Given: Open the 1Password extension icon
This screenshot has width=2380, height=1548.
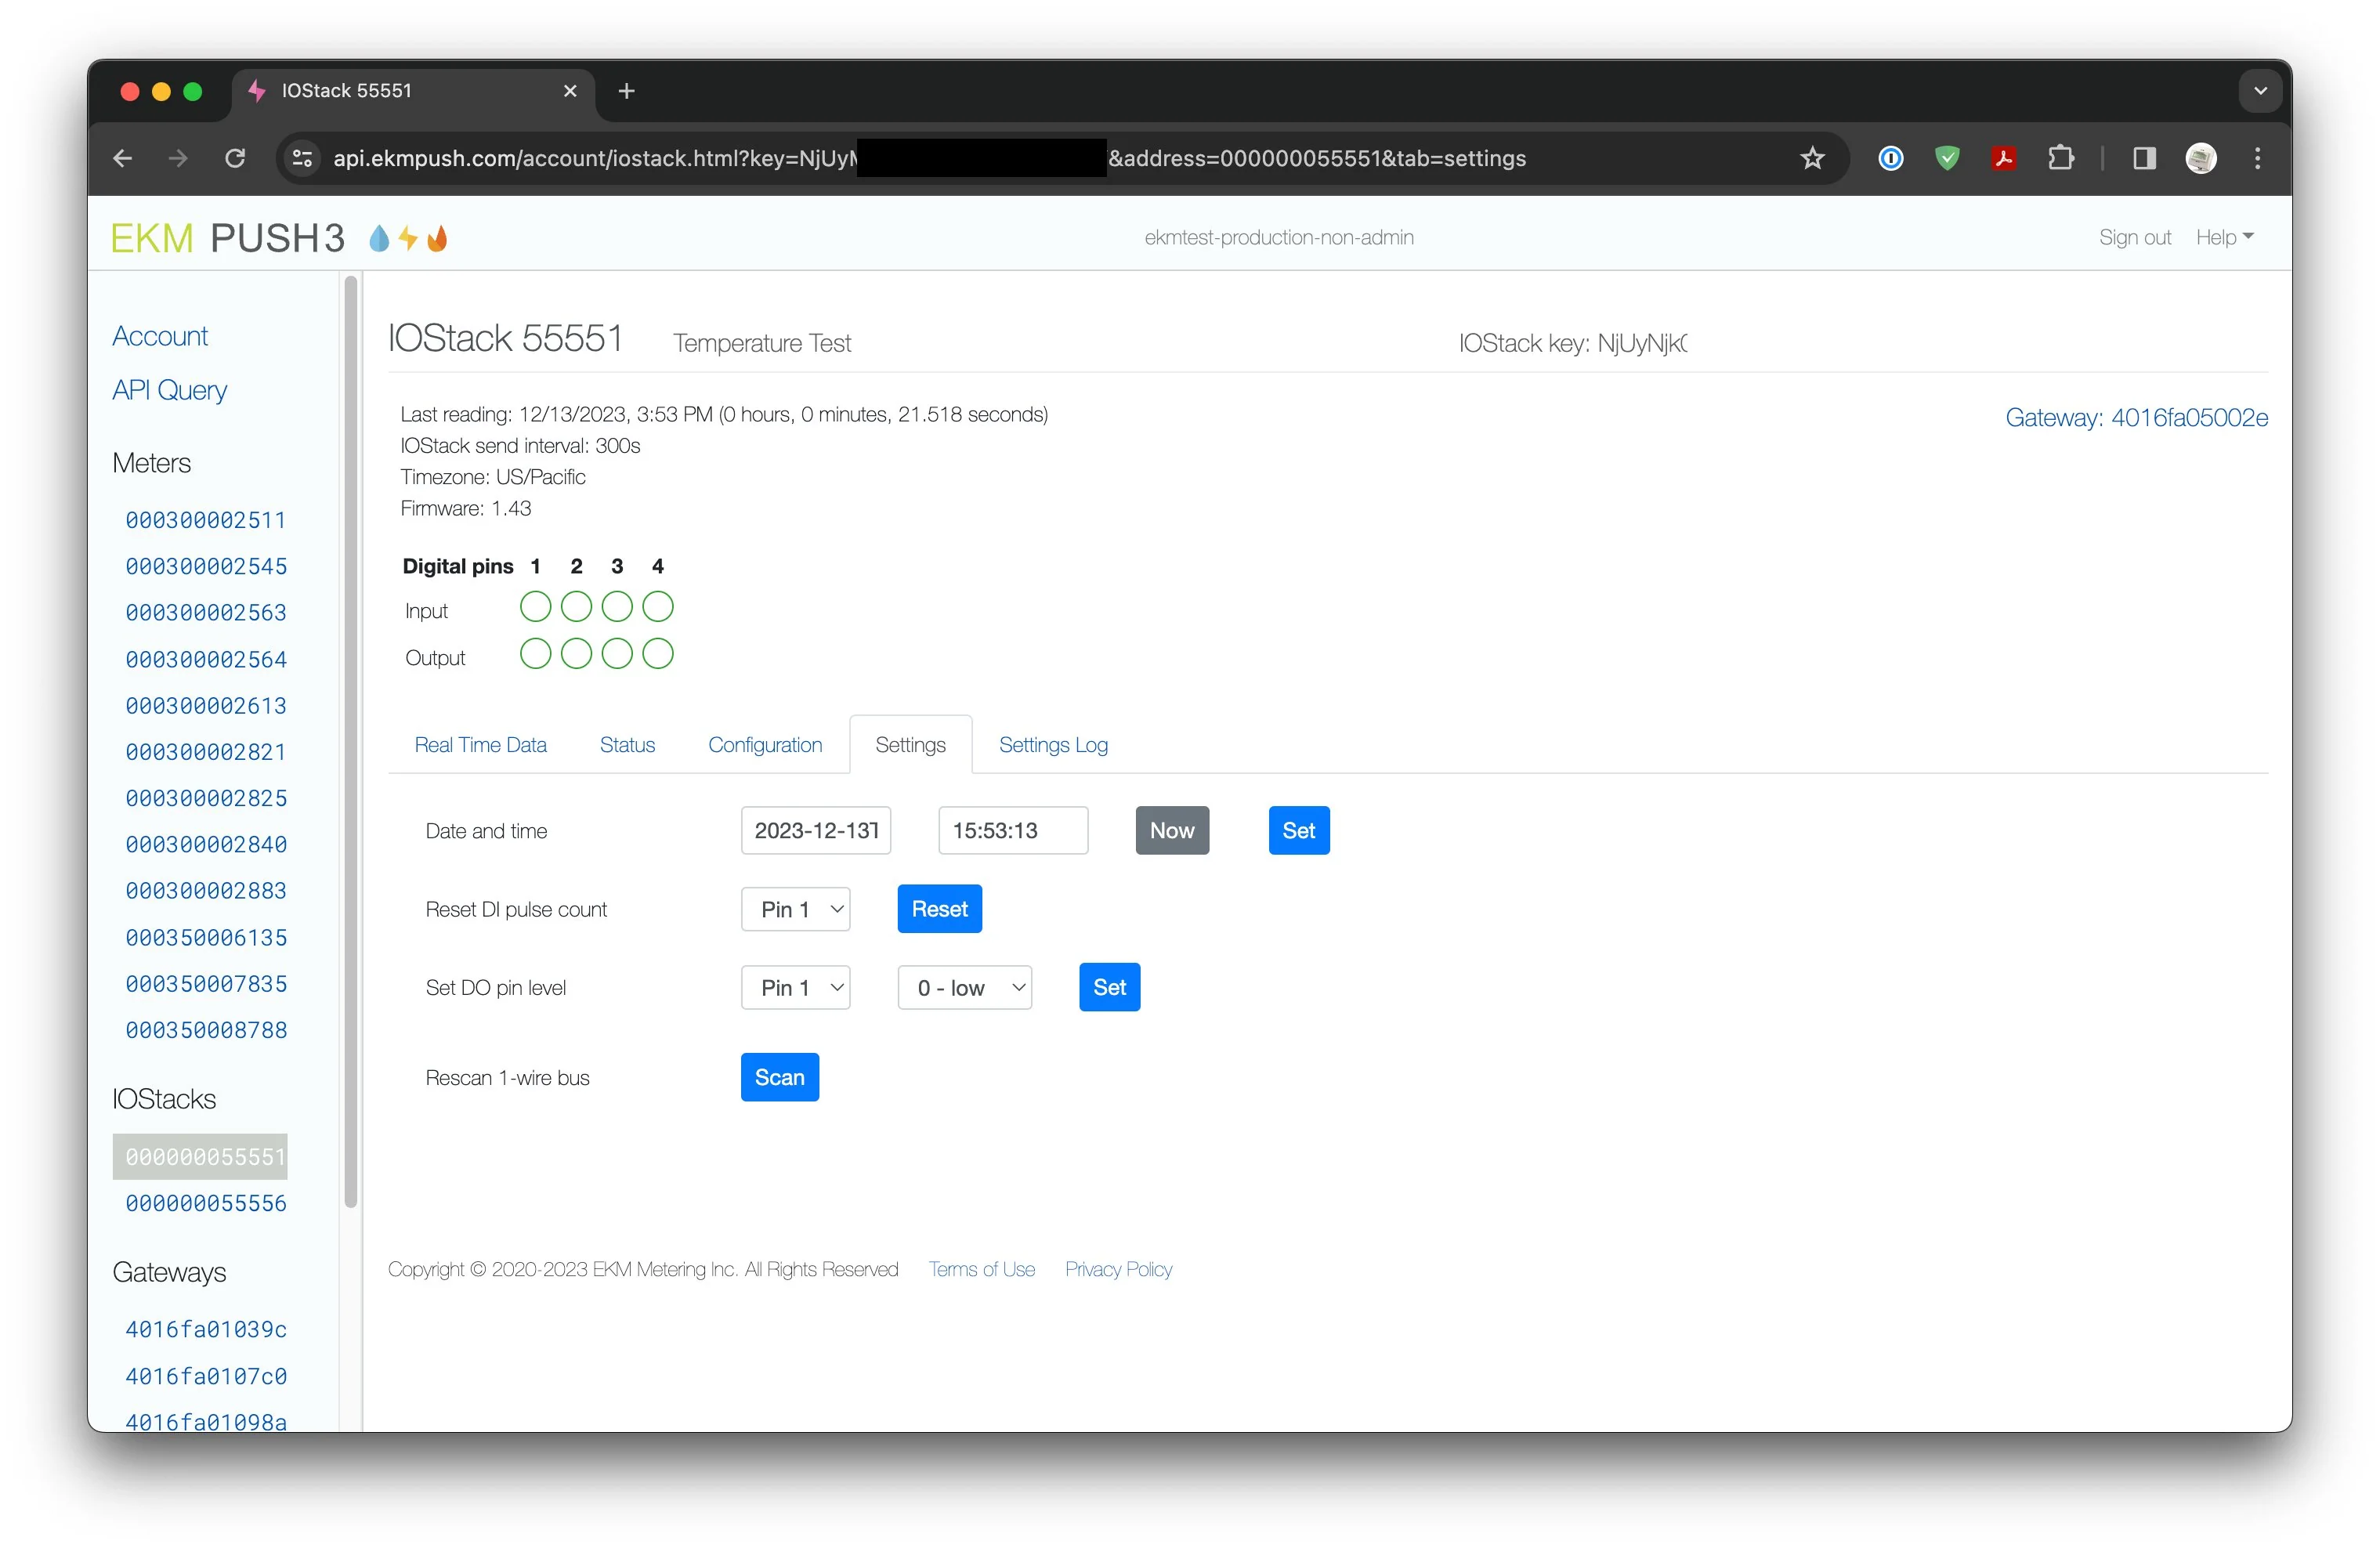Looking at the screenshot, I should (x=1890, y=158).
